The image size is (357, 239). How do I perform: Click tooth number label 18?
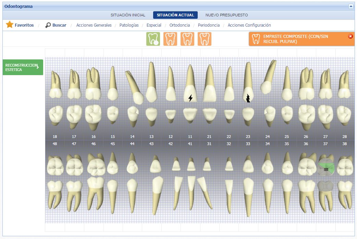point(55,137)
